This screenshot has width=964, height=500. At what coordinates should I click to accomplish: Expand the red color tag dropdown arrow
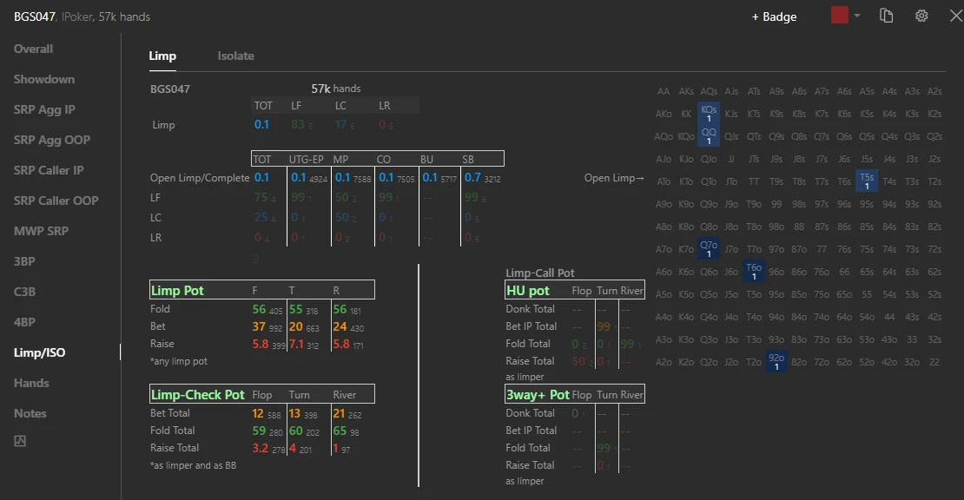click(857, 16)
